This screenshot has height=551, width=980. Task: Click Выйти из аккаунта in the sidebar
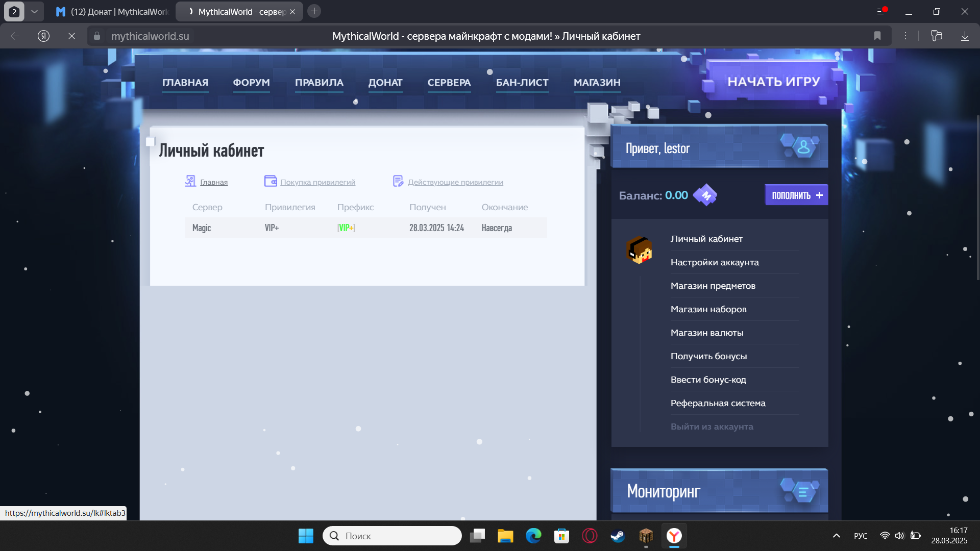(x=712, y=427)
